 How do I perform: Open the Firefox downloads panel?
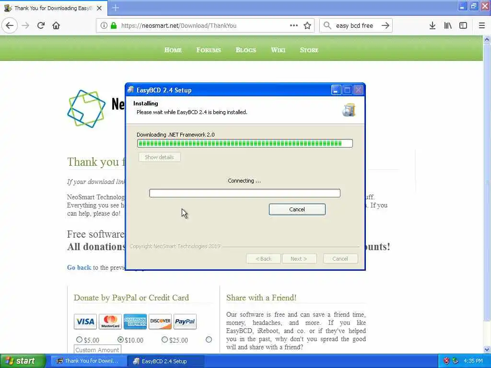coord(433,25)
